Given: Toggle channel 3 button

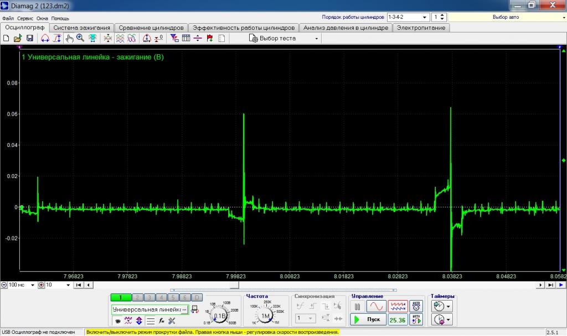Looking at the screenshot, I should pos(150,297).
